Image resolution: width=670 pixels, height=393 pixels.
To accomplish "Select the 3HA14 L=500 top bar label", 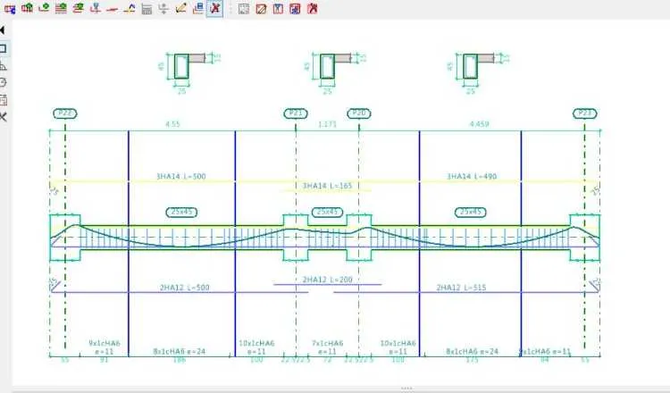I will coord(180,176).
